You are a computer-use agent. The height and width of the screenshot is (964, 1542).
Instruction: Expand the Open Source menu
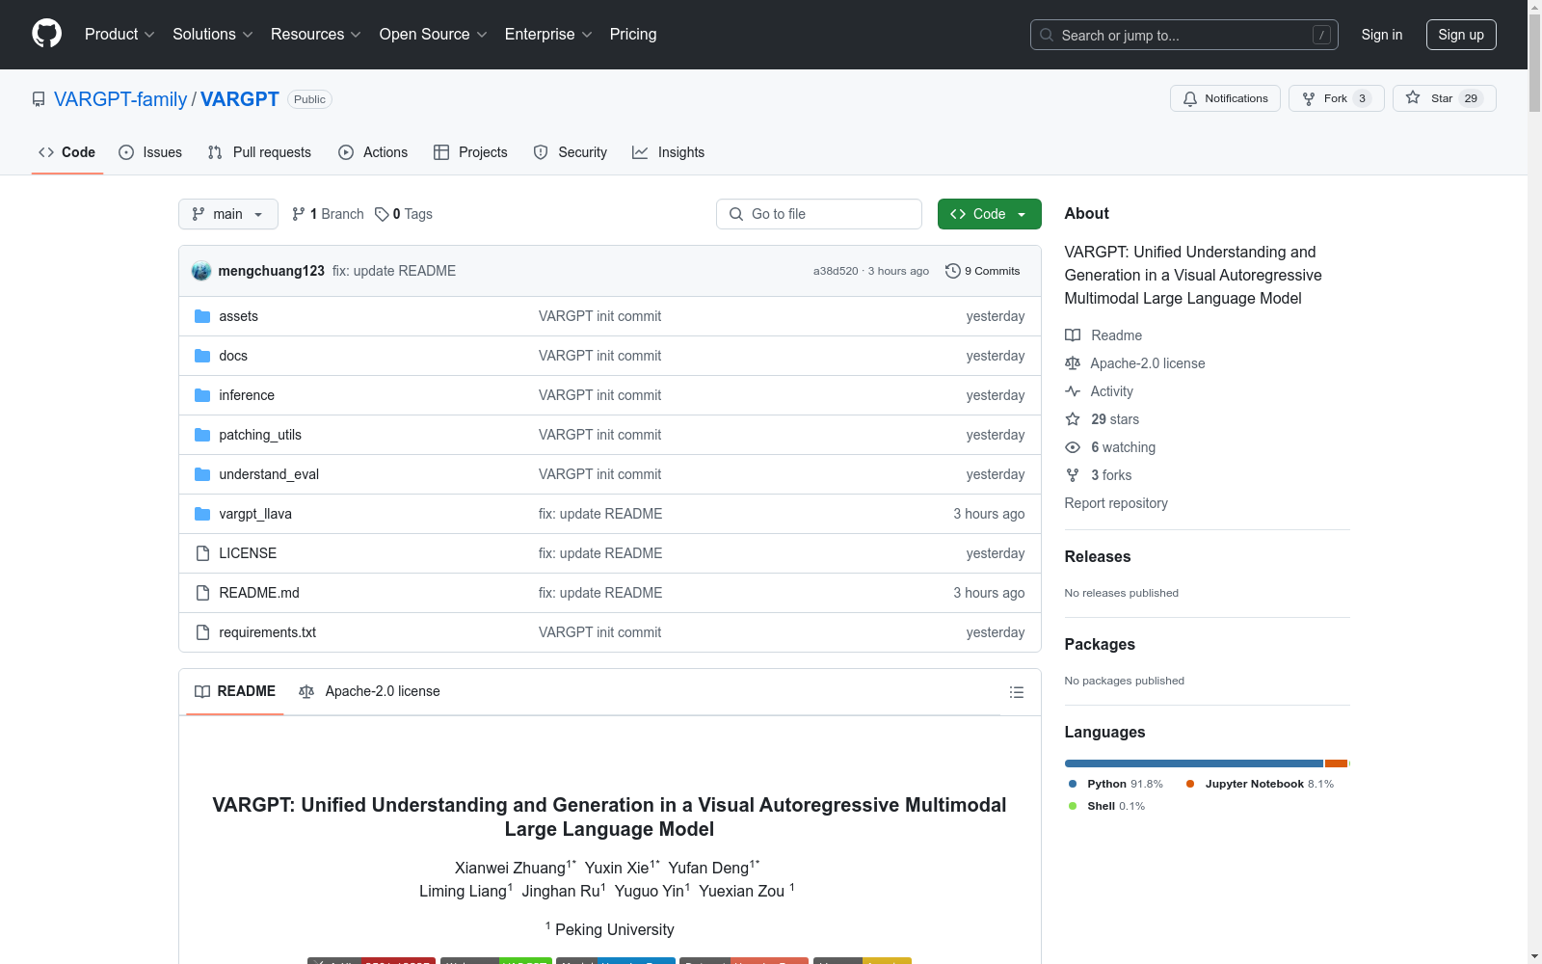coord(434,34)
